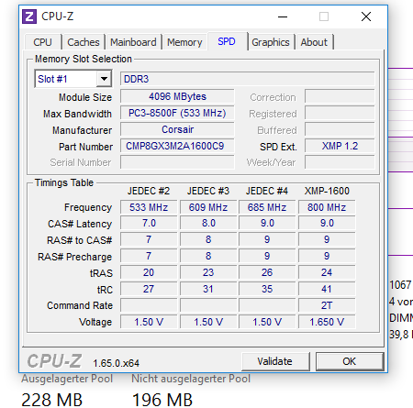Click Nicht ausgelagerter Pool label in Task Manager

(x=191, y=379)
